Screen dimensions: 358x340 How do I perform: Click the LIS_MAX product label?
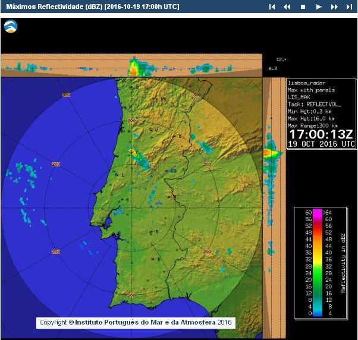(x=299, y=97)
